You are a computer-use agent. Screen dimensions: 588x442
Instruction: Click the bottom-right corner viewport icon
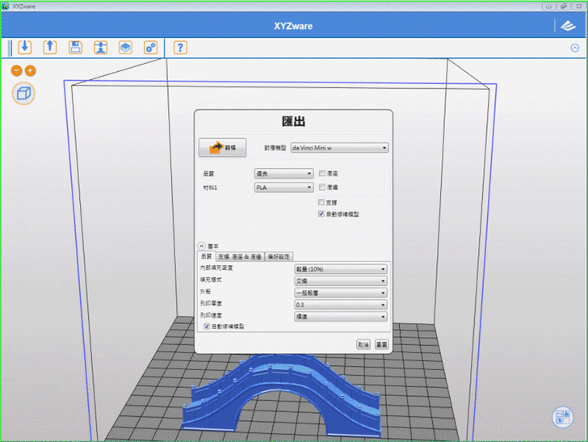pos(562,417)
